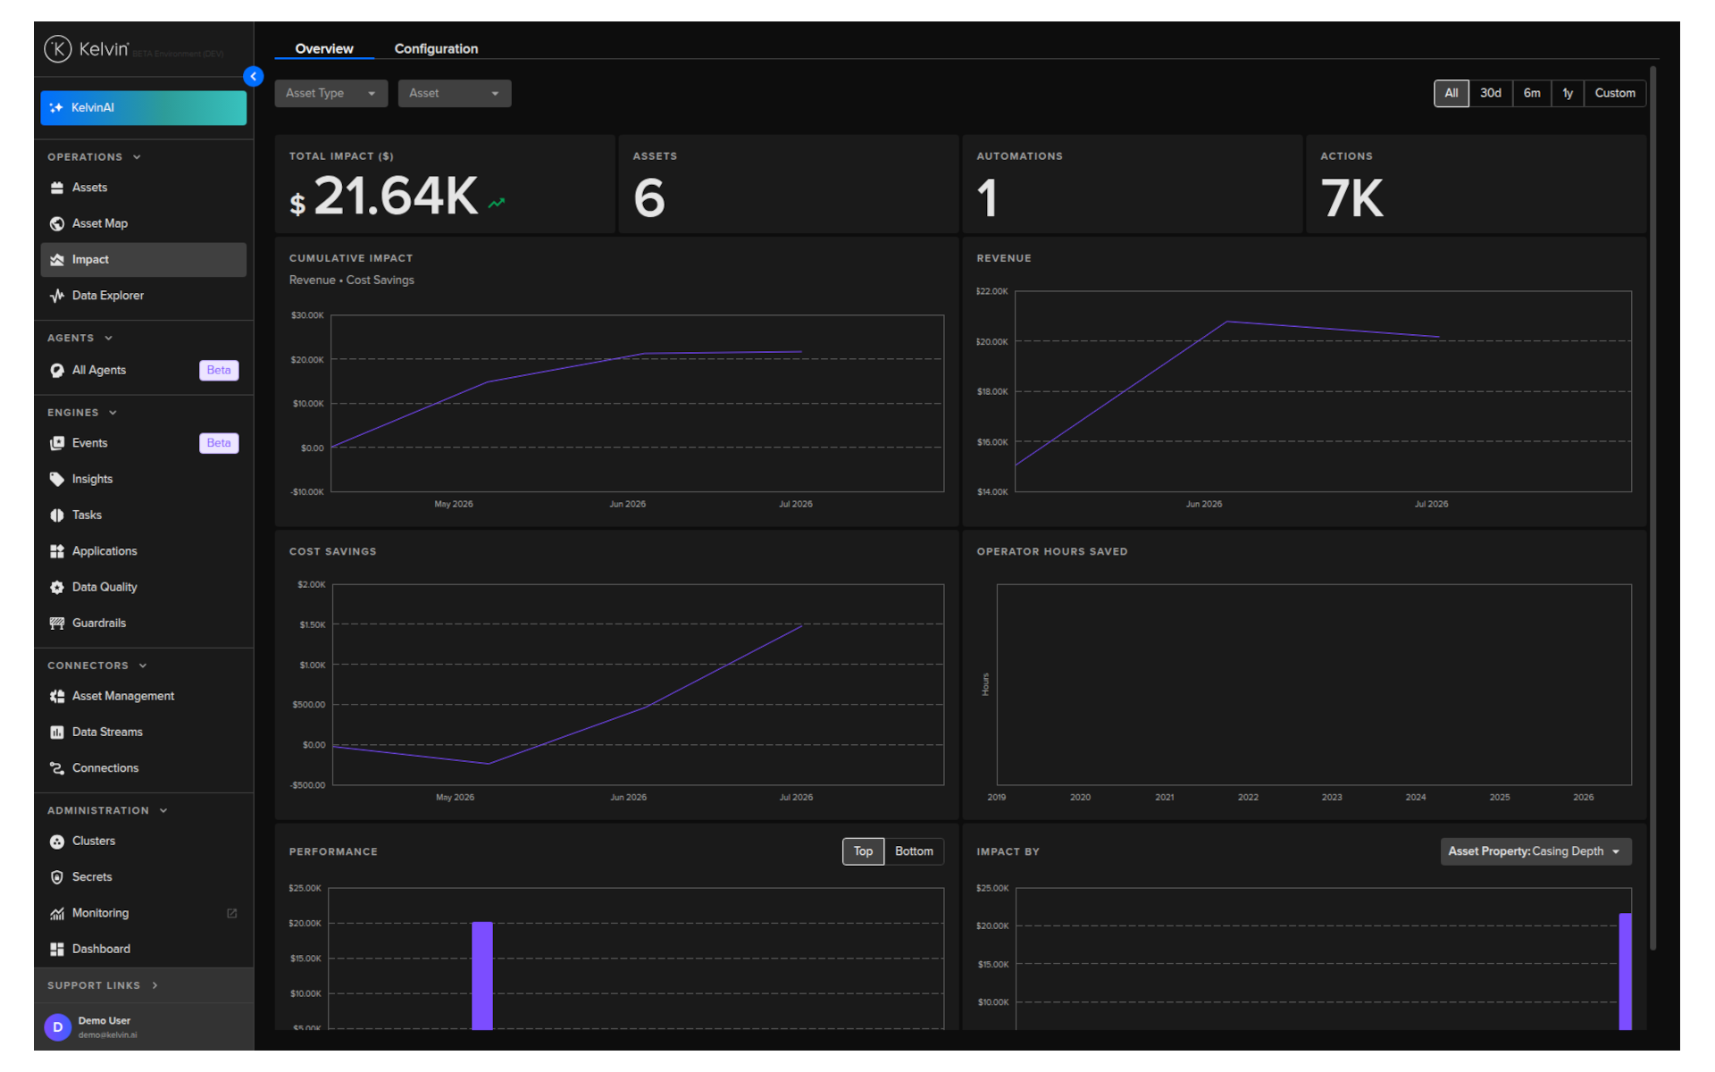Screen dimensions: 1715x1072
Task: Launch the KelvinAI button
Action: tap(143, 108)
